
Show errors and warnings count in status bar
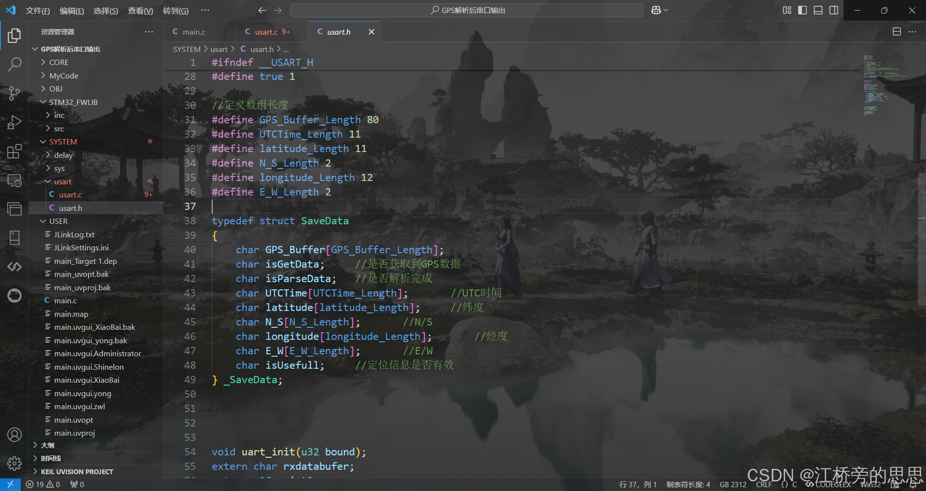[x=43, y=484]
